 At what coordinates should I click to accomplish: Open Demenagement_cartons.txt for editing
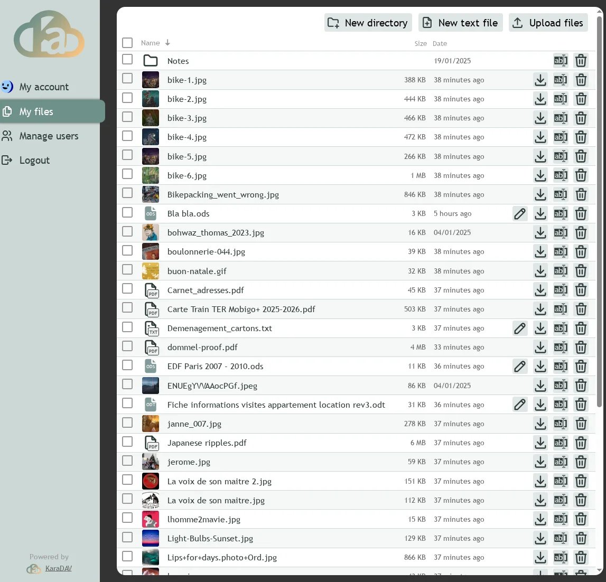520,328
